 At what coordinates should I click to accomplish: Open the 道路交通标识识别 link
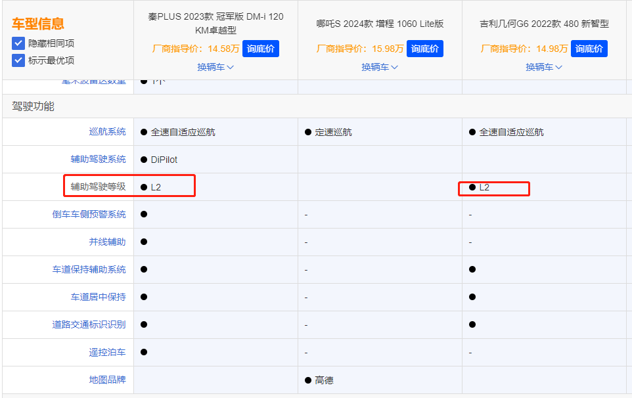89,324
